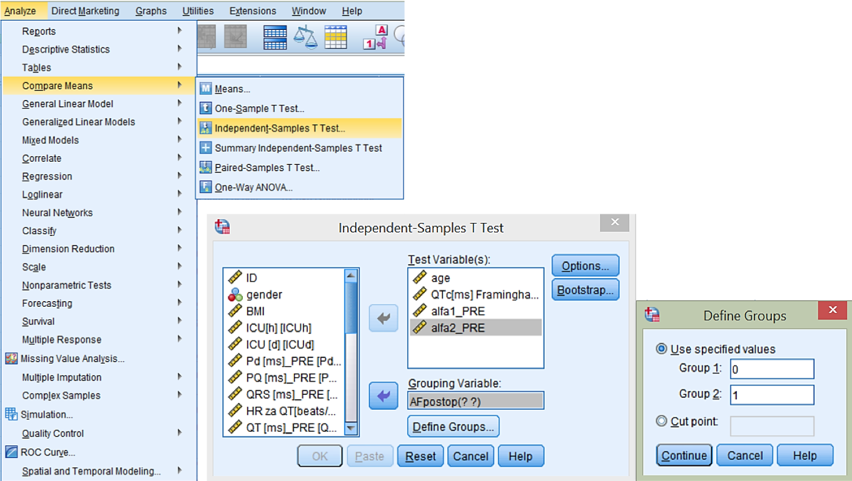Click the Define Groups button
Viewport: 852px width, 481px height.
pyautogui.click(x=453, y=427)
